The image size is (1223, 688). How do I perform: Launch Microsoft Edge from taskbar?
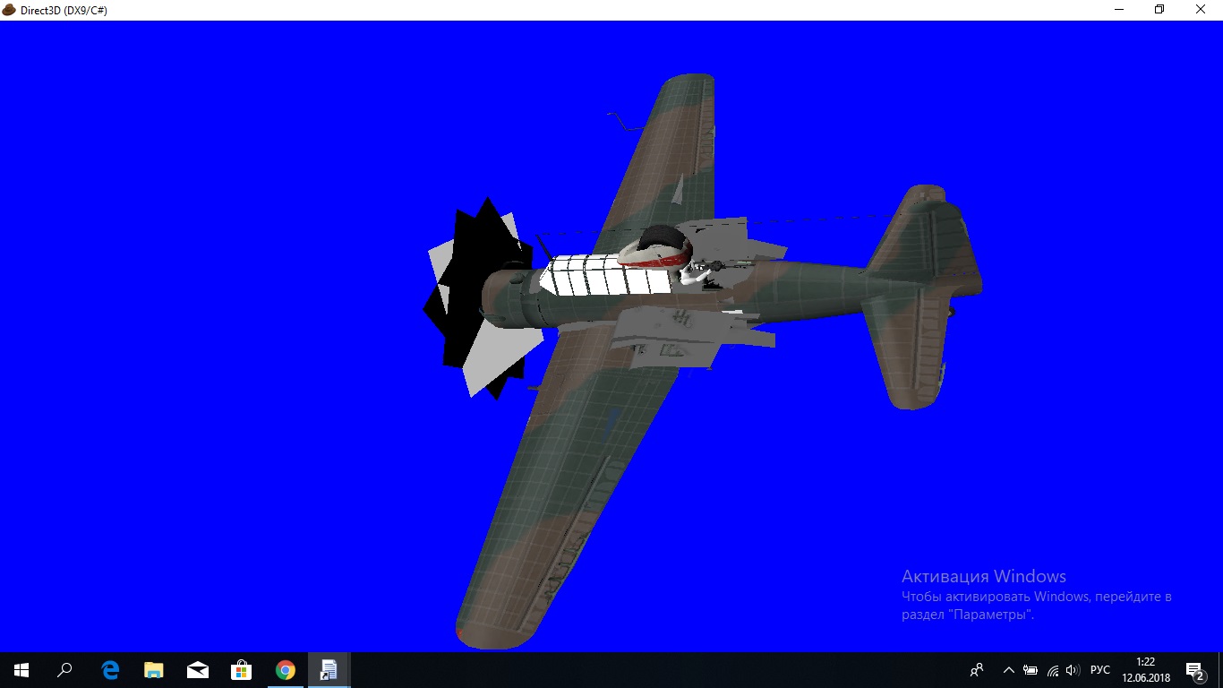(110, 670)
